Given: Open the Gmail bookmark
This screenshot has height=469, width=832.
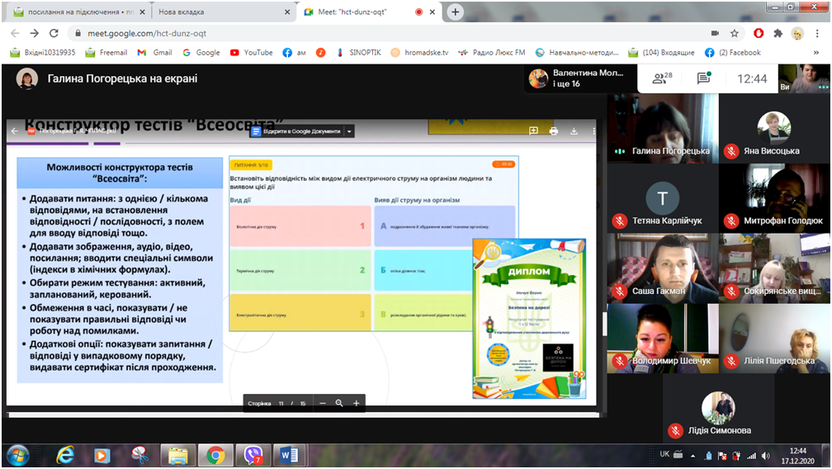Looking at the screenshot, I should pos(154,53).
